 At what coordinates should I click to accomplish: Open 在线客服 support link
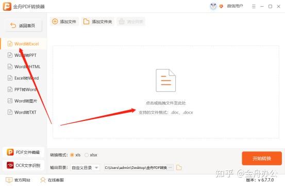tap(52, 180)
